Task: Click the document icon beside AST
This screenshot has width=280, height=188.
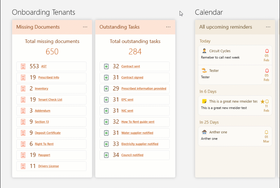Action: pyautogui.click(x=23, y=66)
